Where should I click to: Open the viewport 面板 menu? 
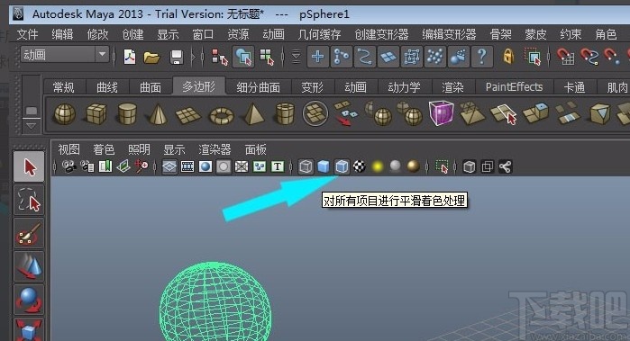(256, 149)
